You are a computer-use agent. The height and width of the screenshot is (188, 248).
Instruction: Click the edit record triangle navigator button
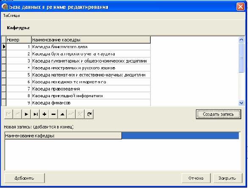(63, 114)
